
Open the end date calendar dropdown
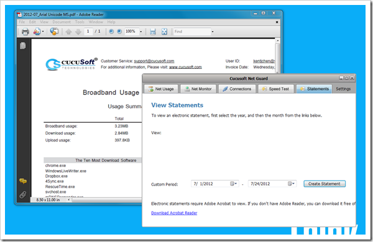click(292, 184)
